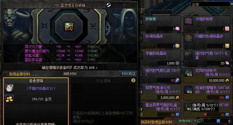Select the 浓缩炉岩核 item icon
The height and width of the screenshot is (125, 233).
click(188, 20)
